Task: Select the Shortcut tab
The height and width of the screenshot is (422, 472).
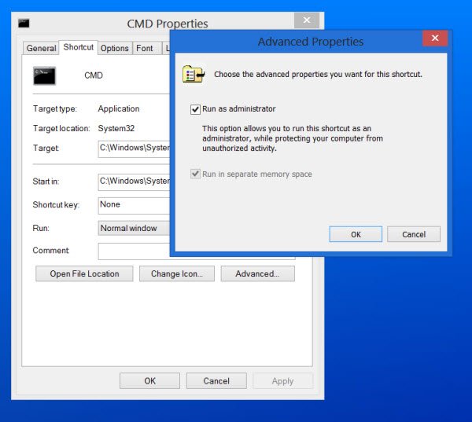Action: tap(78, 47)
